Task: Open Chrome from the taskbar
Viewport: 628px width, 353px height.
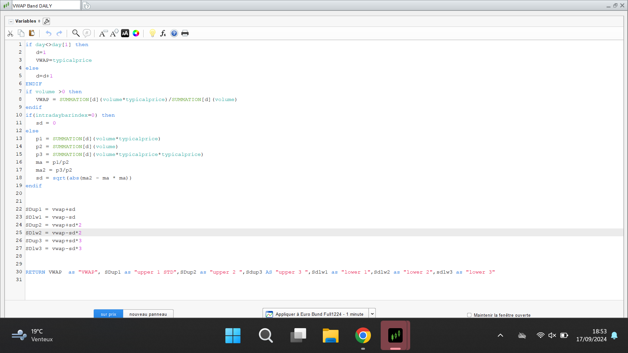Action: 363,335
